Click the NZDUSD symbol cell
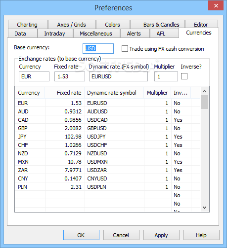 pyautogui.click(x=97, y=153)
